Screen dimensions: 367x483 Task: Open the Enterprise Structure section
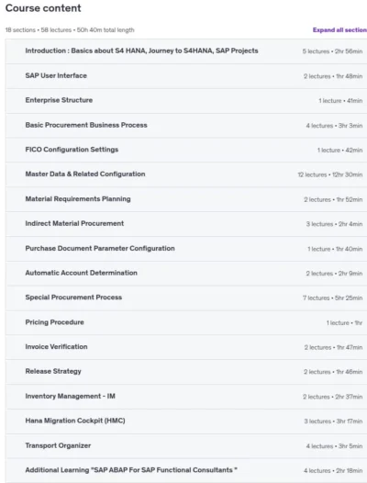186,101
